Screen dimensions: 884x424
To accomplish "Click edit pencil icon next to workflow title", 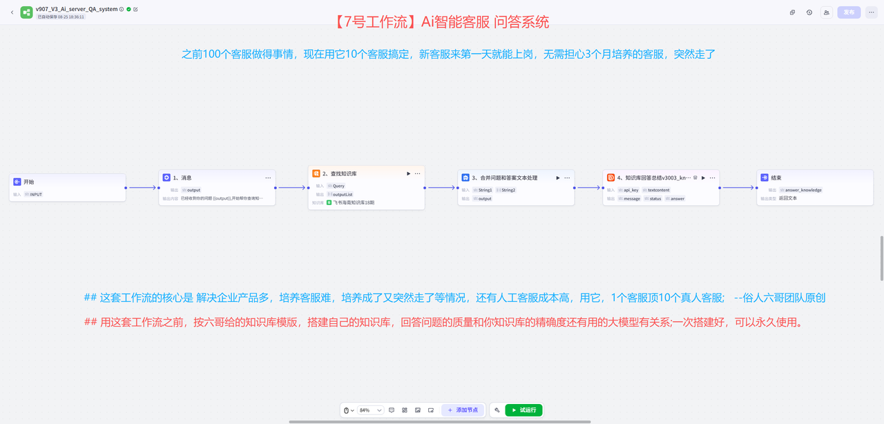I will [x=135, y=10].
